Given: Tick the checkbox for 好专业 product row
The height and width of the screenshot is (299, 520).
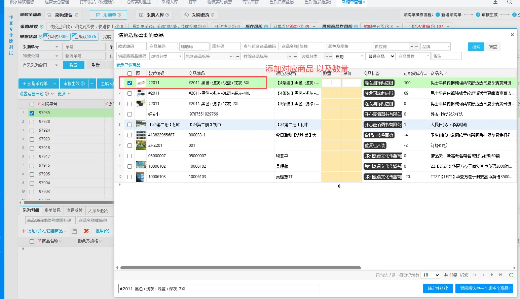Looking at the screenshot, I should pos(129,114).
